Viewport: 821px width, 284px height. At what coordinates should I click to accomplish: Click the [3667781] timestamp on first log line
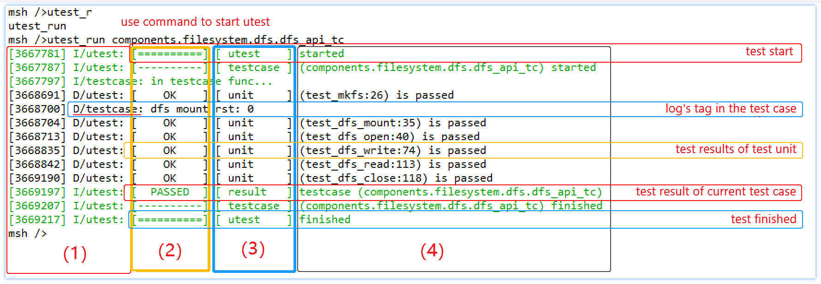point(37,54)
